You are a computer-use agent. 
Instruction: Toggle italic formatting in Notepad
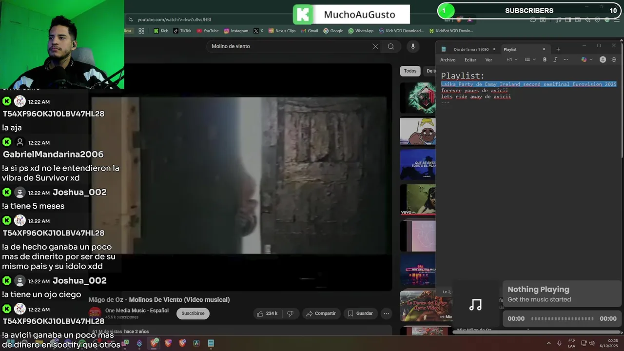(x=555, y=59)
